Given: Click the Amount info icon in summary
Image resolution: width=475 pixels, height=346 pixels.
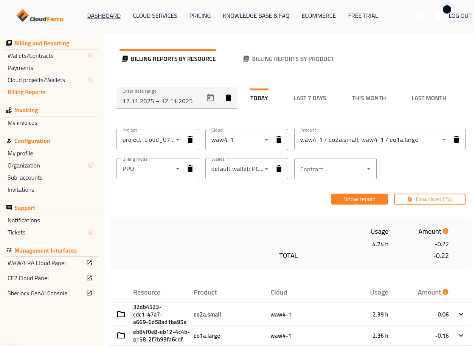Looking at the screenshot, I should pyautogui.click(x=446, y=231).
